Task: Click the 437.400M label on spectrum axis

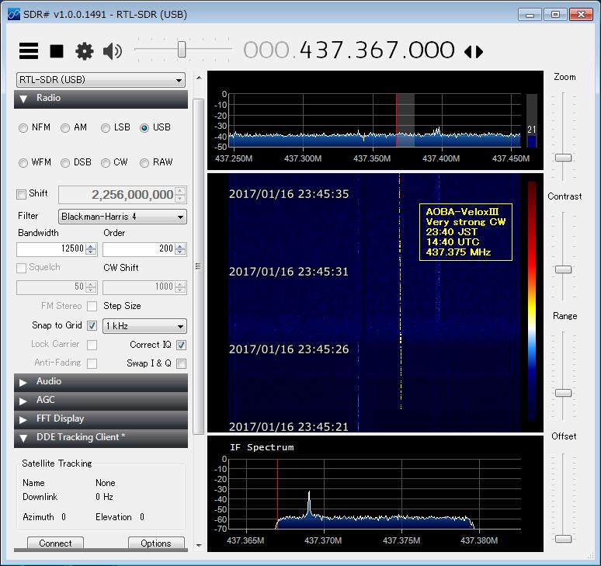Action: [441, 158]
